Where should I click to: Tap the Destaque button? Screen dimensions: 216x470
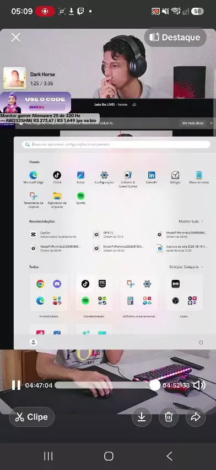click(175, 37)
